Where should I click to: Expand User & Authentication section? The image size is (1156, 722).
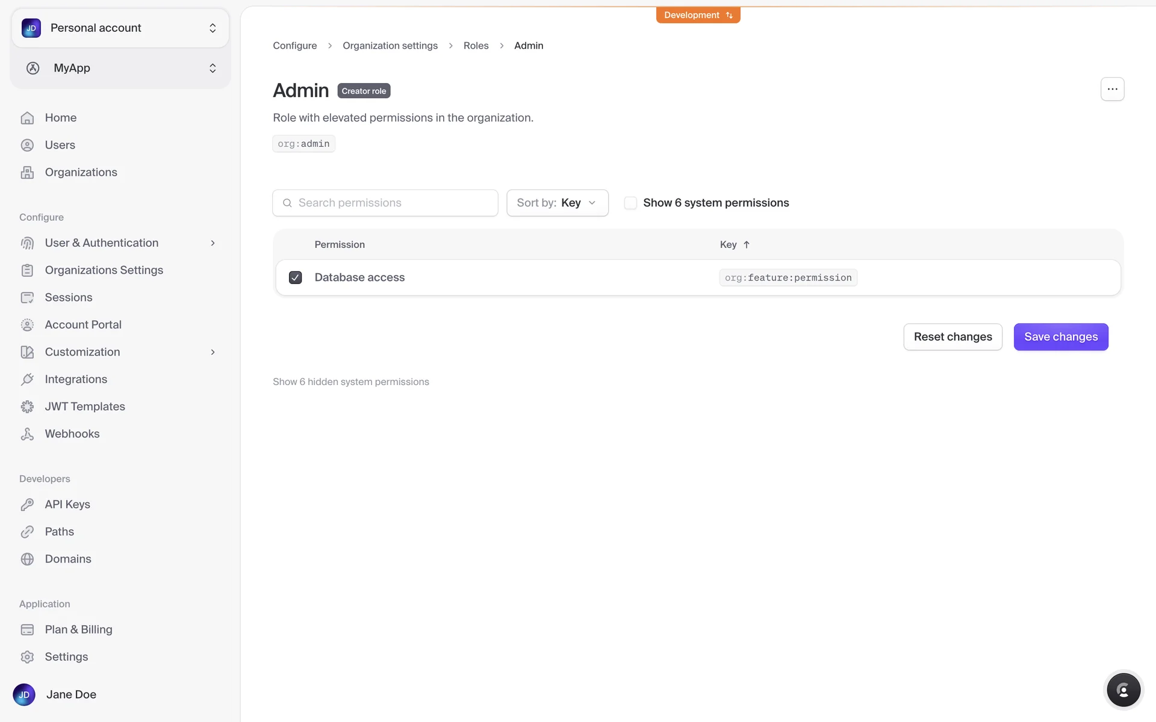pyautogui.click(x=213, y=243)
